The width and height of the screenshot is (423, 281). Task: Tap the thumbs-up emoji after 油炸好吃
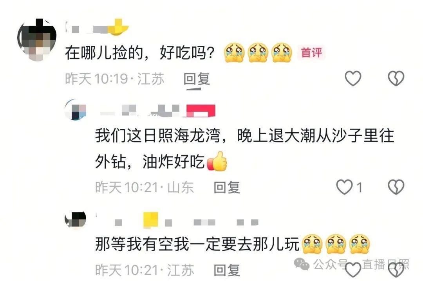pyautogui.click(x=217, y=162)
